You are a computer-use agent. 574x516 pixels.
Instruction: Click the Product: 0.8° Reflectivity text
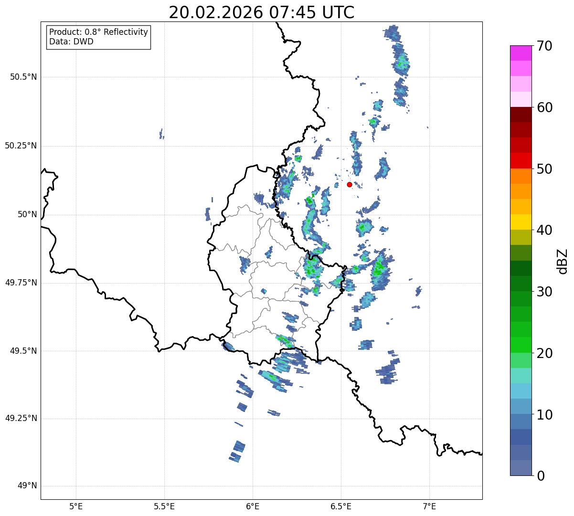[x=99, y=32]
